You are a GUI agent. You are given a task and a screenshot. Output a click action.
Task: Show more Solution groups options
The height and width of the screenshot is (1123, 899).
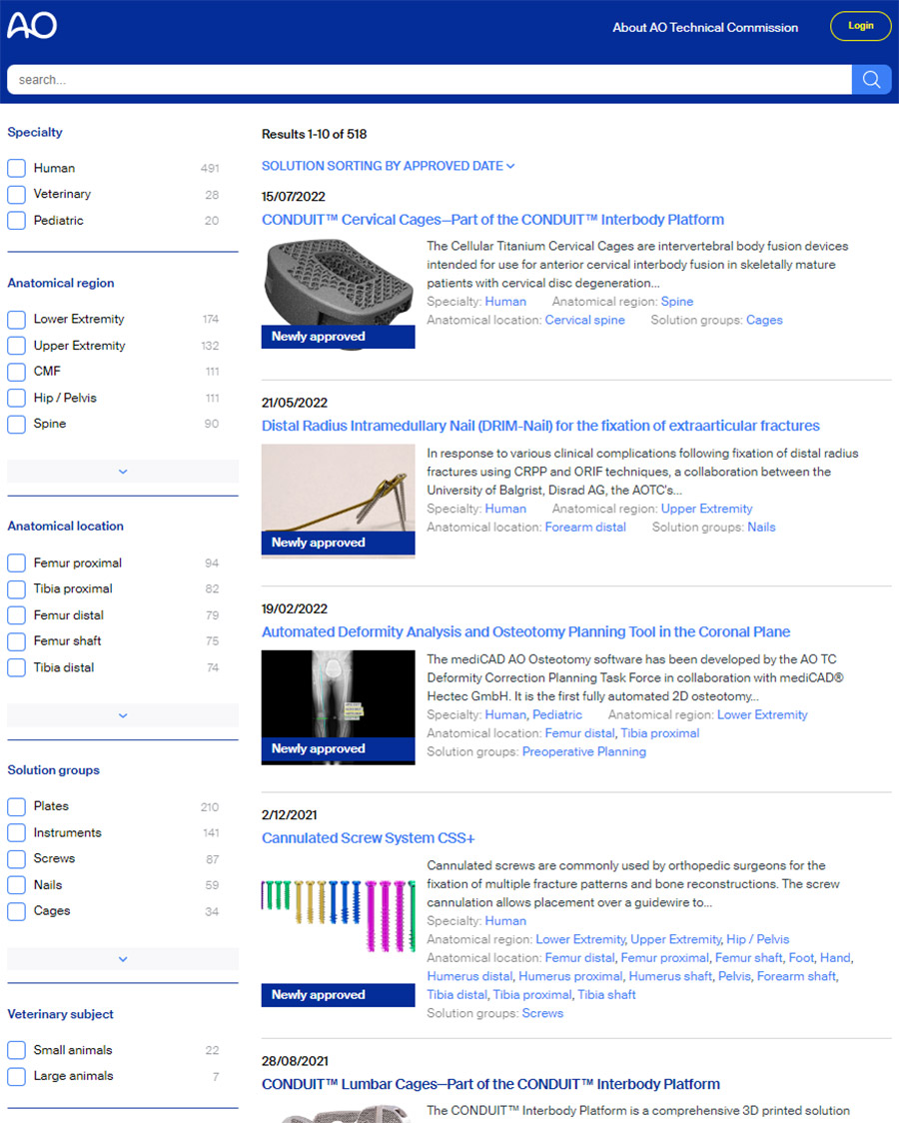pos(123,959)
